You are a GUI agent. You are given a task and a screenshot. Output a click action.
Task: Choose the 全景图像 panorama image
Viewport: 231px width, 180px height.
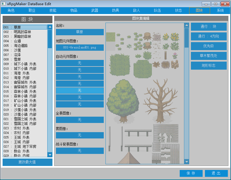click(x=80, y=120)
